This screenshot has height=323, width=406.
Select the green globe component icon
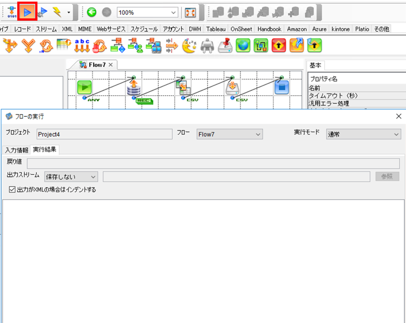[x=243, y=45]
